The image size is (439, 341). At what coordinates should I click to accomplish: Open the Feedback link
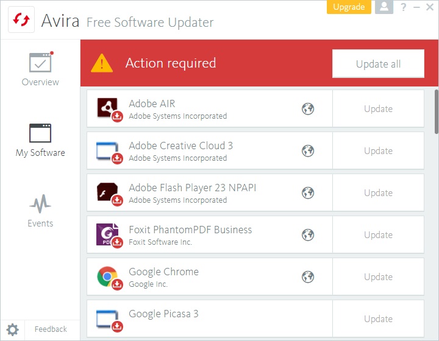[51, 329]
